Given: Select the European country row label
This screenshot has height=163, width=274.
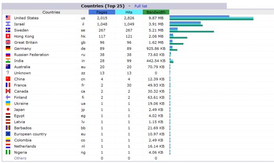Looking at the screenshot, I should pyautogui.click(x=30, y=134).
